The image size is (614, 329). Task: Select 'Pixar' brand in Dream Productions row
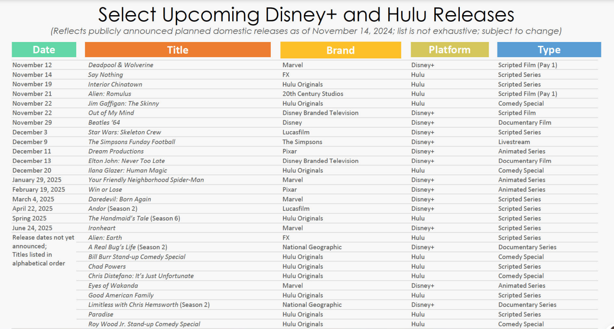click(289, 151)
